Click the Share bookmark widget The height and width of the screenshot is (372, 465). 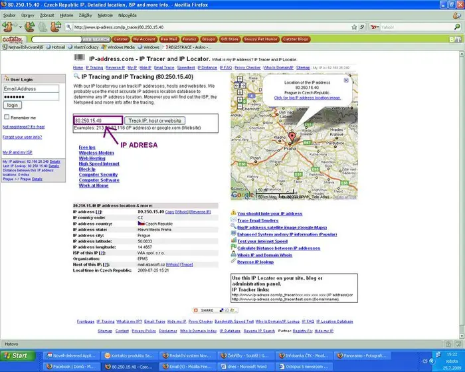(215, 310)
